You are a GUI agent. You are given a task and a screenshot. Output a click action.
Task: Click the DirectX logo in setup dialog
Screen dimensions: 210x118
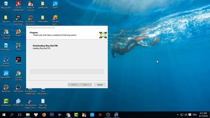coord(103,35)
